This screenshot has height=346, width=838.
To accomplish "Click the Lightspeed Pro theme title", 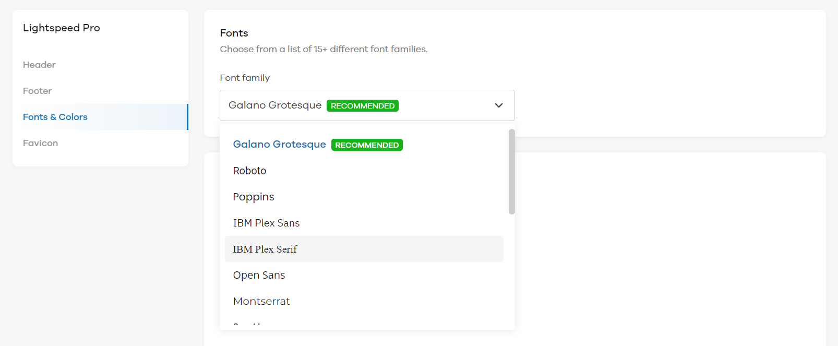I will [62, 28].
